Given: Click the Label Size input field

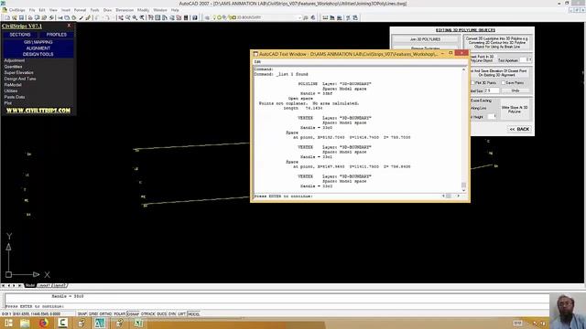Looking at the screenshot, I should (491, 90).
